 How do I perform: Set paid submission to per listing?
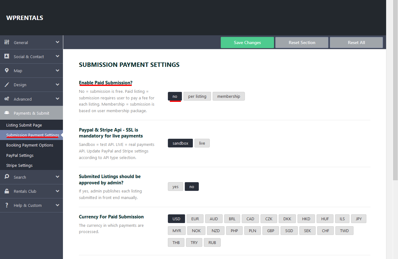(x=197, y=96)
